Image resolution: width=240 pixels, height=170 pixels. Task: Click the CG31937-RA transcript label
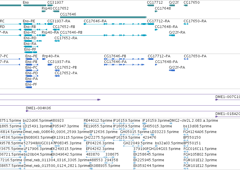[x=59, y=21]
